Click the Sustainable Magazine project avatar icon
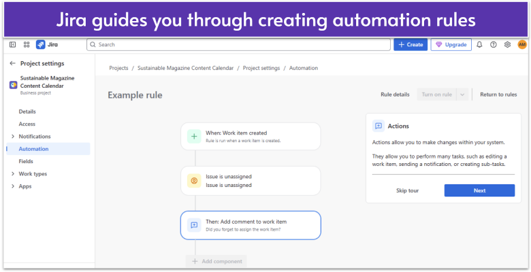The height and width of the screenshot is (272, 531). pyautogui.click(x=13, y=85)
